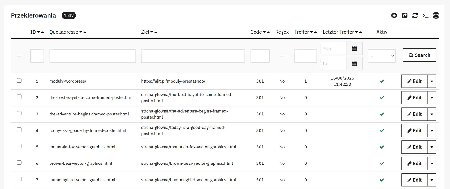Edit the hummingbird-vector-graphics redirect
Viewport: 450px width, 189px height.
pyautogui.click(x=415, y=180)
